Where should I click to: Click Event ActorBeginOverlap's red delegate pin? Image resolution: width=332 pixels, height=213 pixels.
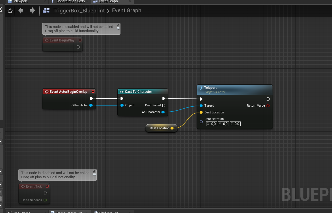click(93, 91)
